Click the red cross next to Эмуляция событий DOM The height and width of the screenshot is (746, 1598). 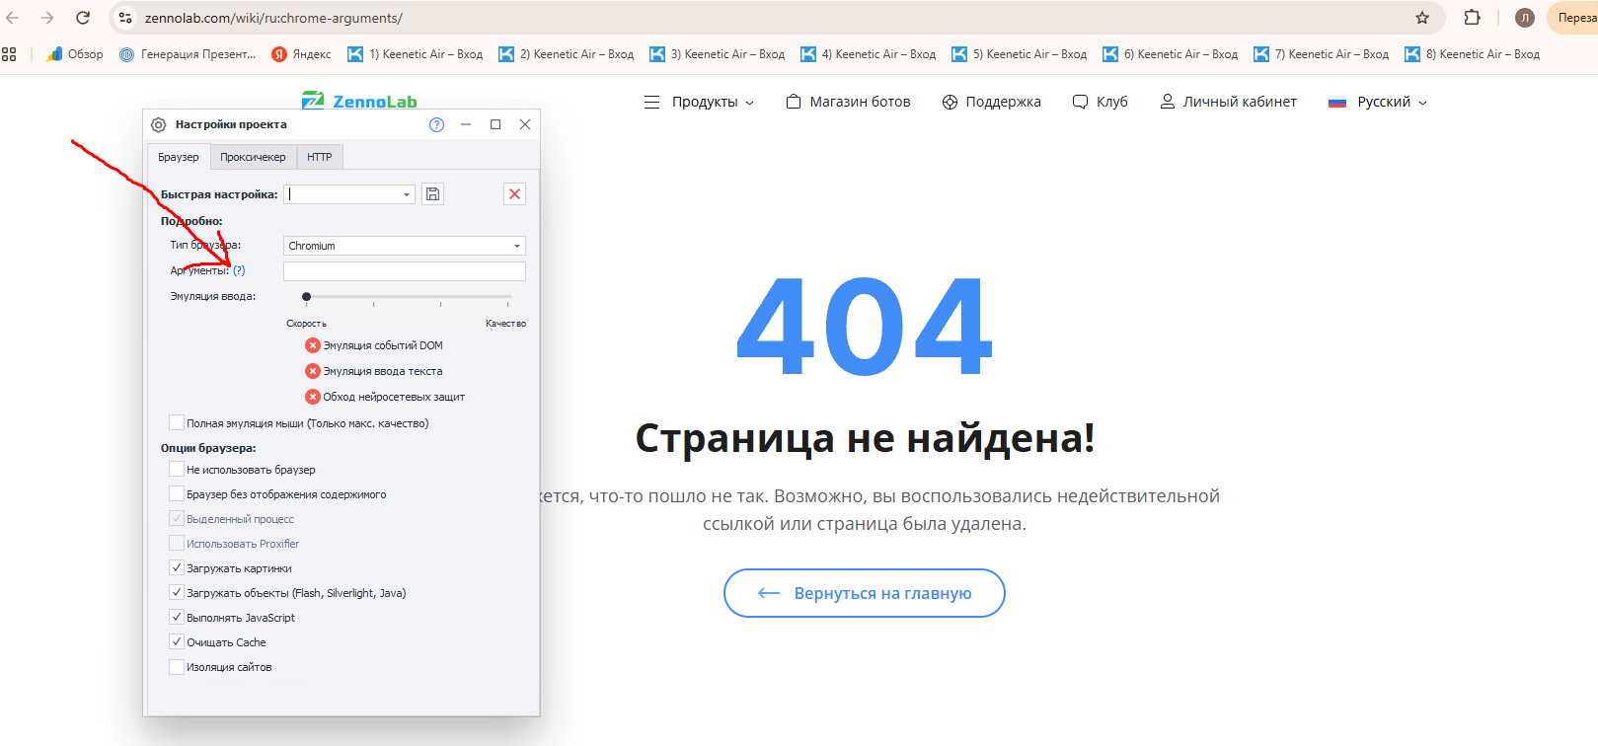[313, 345]
